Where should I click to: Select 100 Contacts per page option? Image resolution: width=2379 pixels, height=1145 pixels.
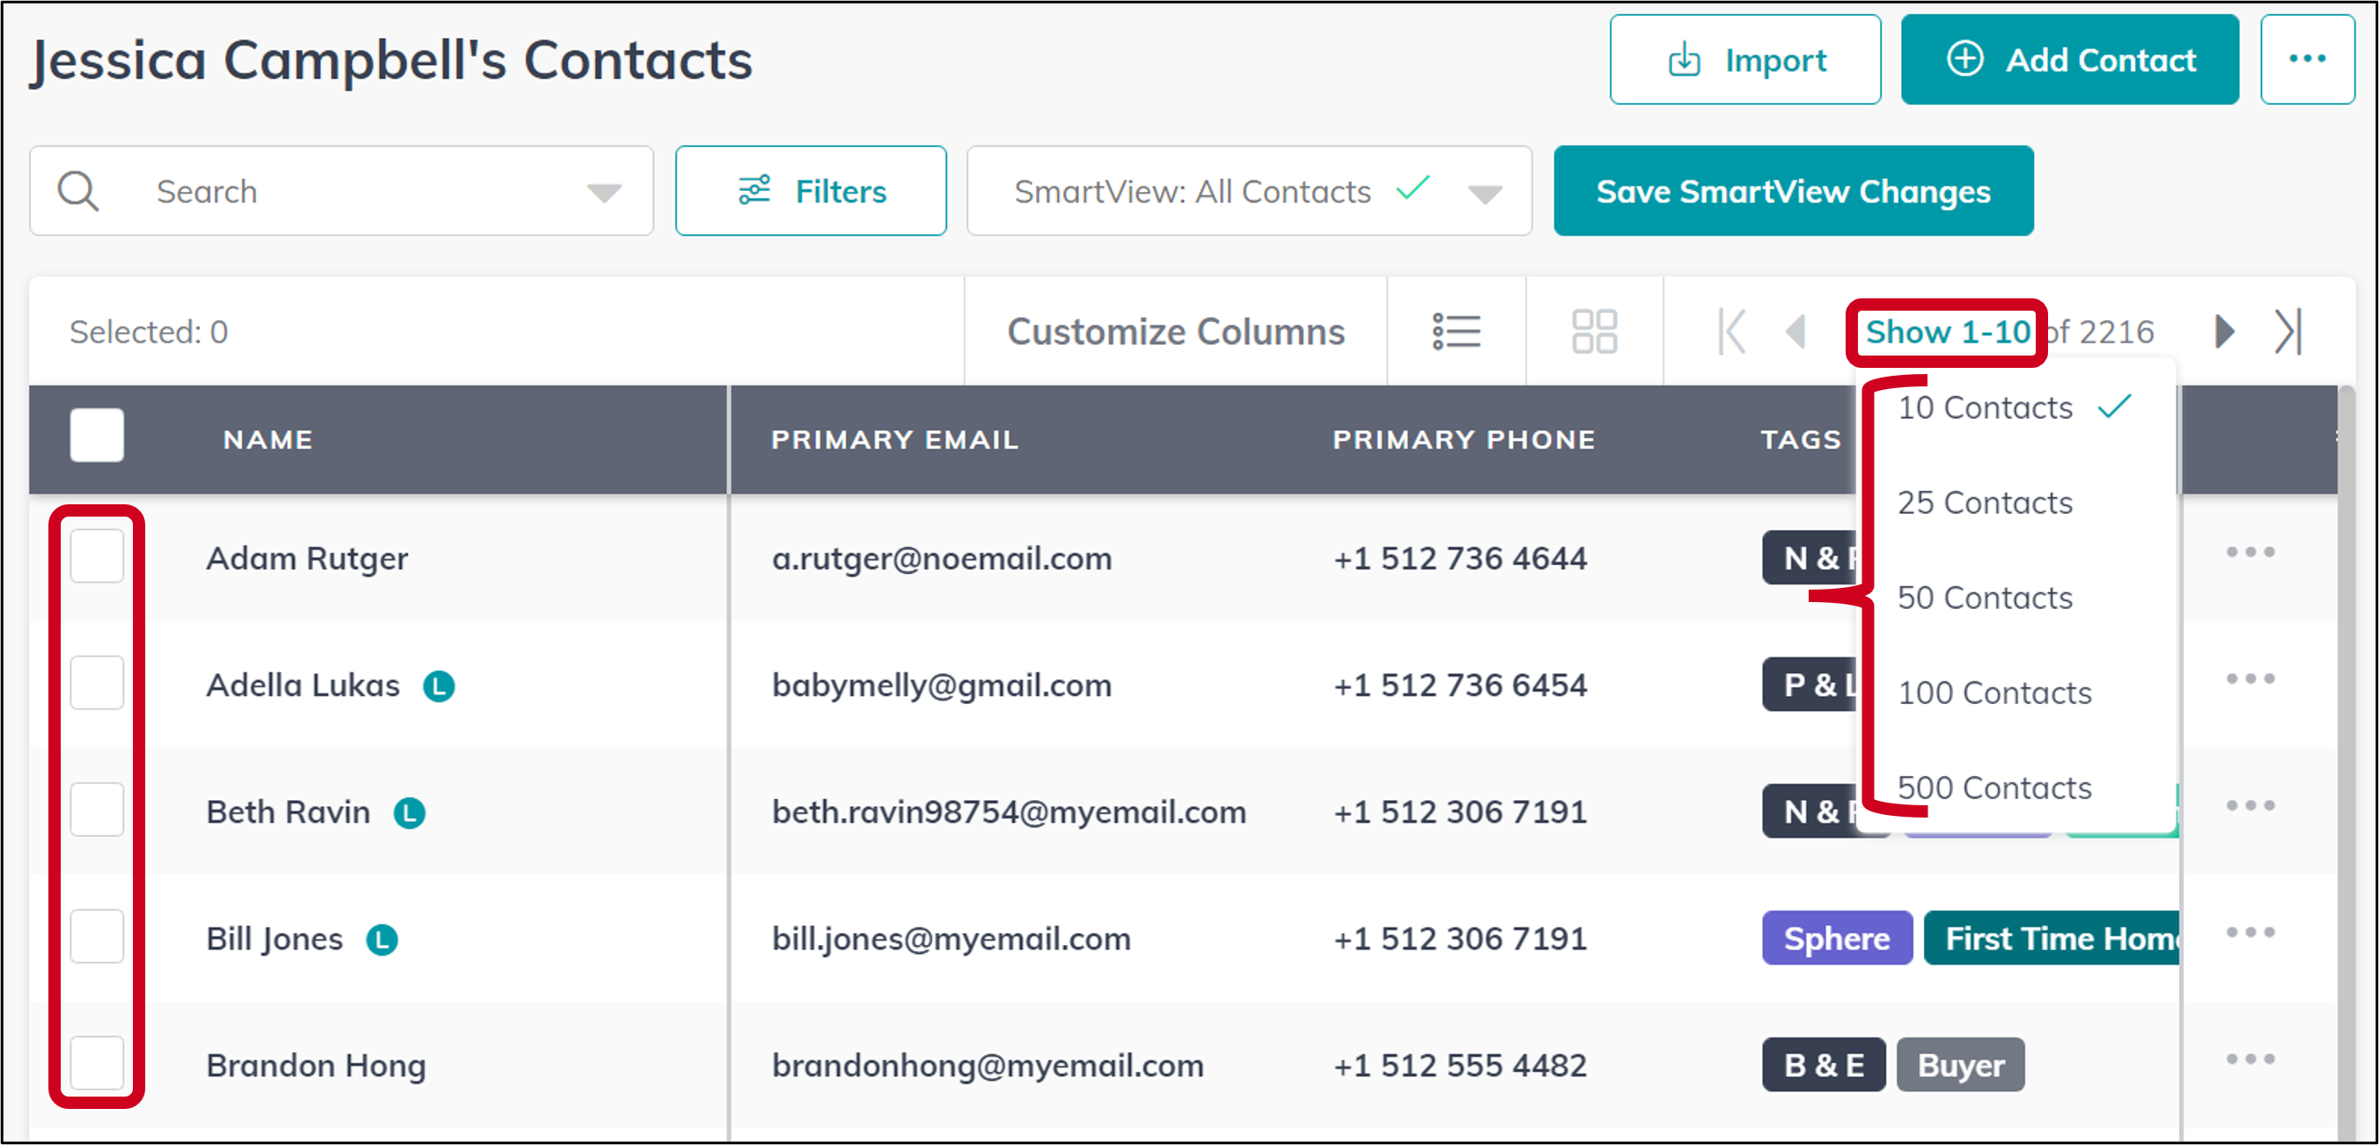click(1994, 694)
